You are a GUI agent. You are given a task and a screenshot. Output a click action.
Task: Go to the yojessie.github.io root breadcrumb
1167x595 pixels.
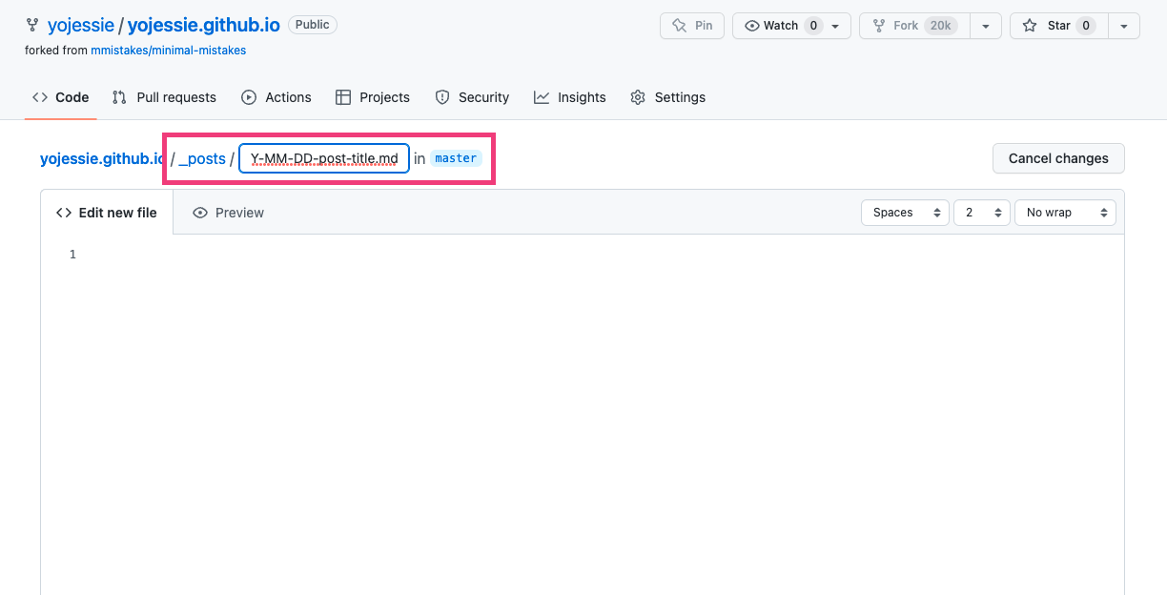tap(102, 158)
